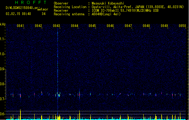Click the HROFFT title text
189x120 pixels.
click(31, 2)
